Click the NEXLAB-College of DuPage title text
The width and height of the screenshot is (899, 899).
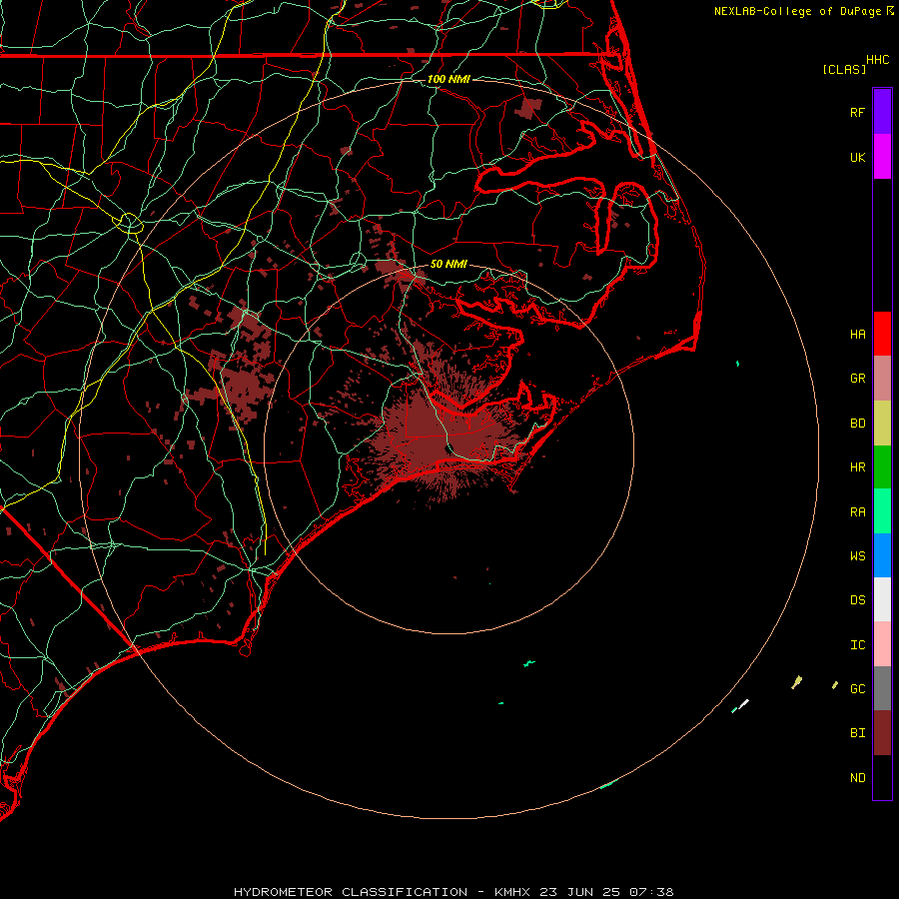point(797,11)
